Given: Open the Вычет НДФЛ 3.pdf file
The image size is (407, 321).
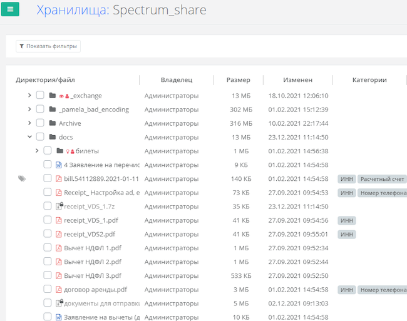Looking at the screenshot, I should (x=93, y=276).
